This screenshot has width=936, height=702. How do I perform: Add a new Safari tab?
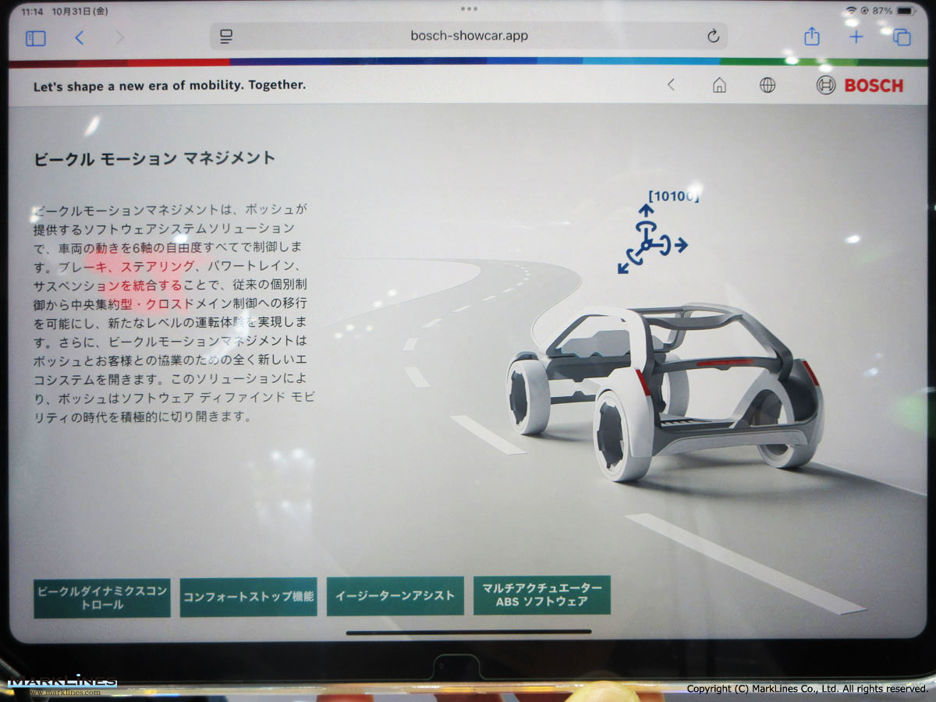tap(856, 37)
